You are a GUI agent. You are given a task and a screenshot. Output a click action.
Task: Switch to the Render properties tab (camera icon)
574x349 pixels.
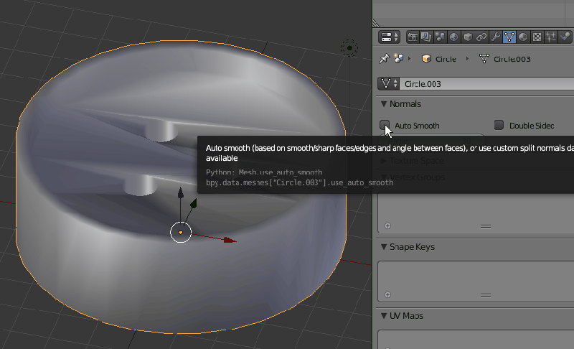pyautogui.click(x=413, y=37)
